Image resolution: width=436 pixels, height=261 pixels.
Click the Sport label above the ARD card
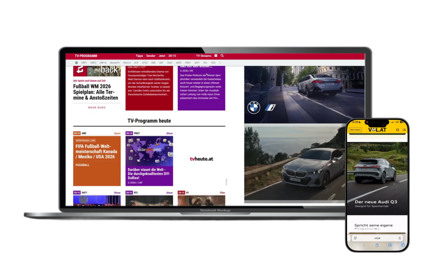117,133
